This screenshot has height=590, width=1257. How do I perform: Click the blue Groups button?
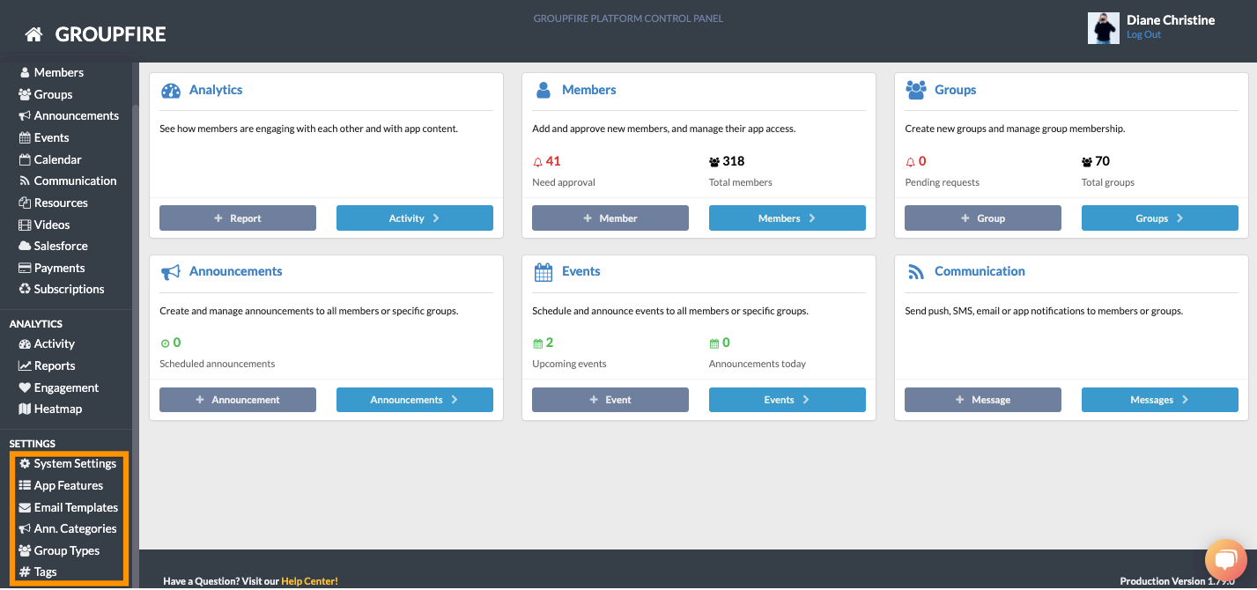click(x=1160, y=218)
